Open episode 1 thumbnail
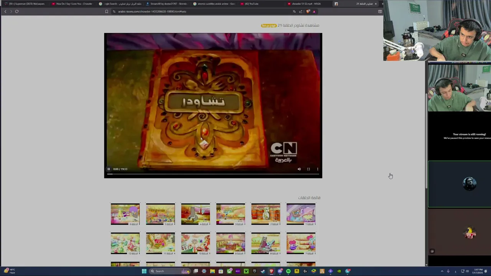Viewport: 491px width, 276px height. pyautogui.click(x=301, y=214)
